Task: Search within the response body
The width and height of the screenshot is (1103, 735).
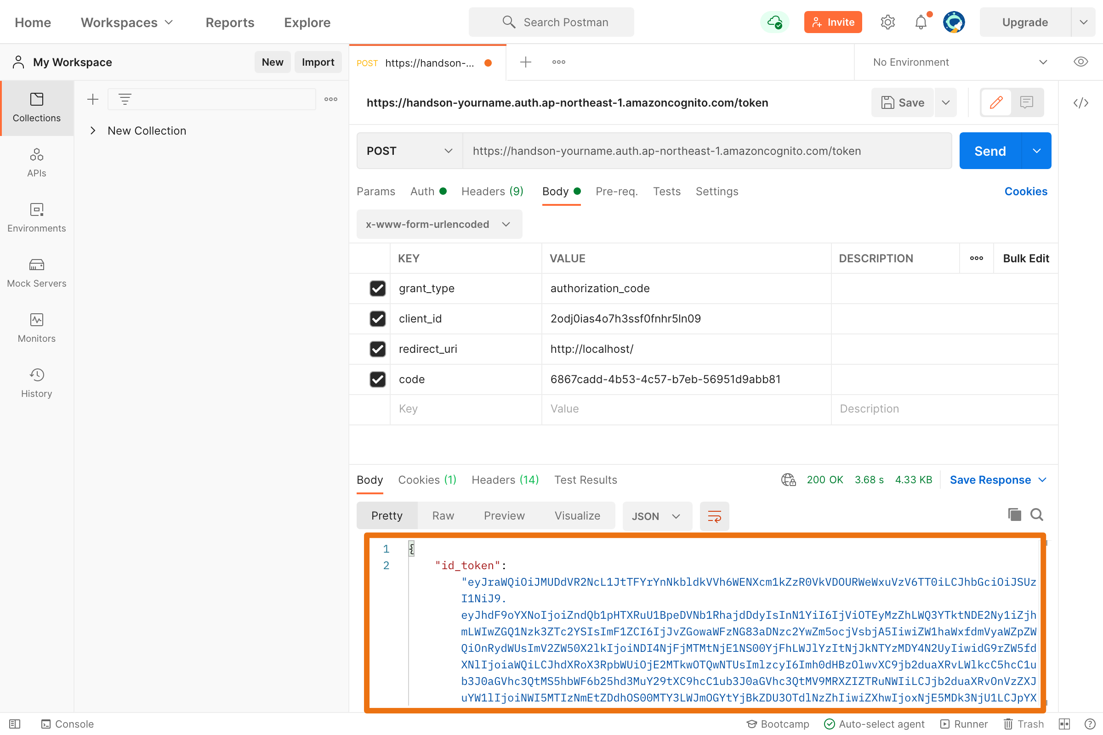Action: point(1037,514)
